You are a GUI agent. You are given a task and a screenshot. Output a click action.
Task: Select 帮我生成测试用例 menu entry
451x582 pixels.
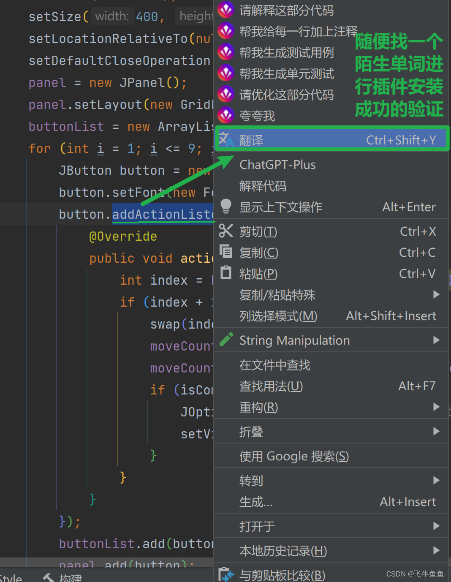(x=286, y=52)
